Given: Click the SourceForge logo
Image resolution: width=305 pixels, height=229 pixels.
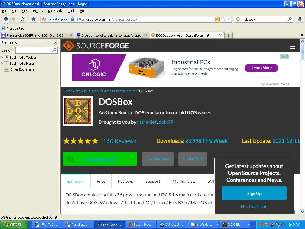Looking at the screenshot, I should coord(96,46).
